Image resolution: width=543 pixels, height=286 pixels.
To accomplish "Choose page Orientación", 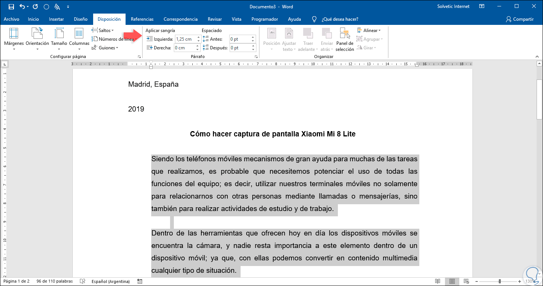I will [x=37, y=40].
